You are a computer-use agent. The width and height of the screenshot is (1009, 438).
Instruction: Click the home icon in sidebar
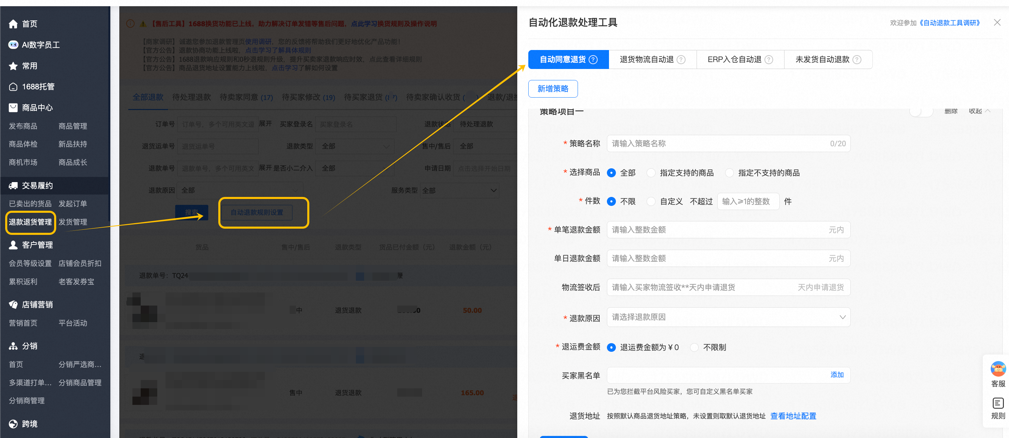pyautogui.click(x=13, y=24)
